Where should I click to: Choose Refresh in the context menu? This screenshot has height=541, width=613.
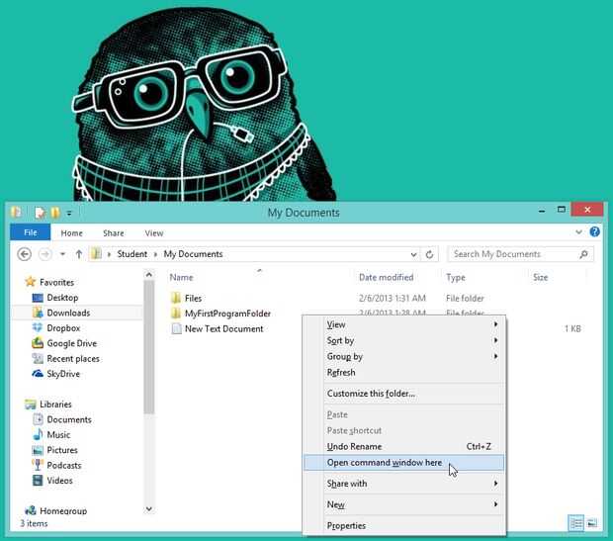(403, 373)
